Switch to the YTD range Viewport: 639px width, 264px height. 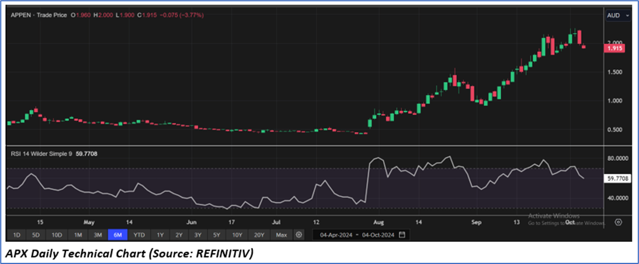[139, 235]
